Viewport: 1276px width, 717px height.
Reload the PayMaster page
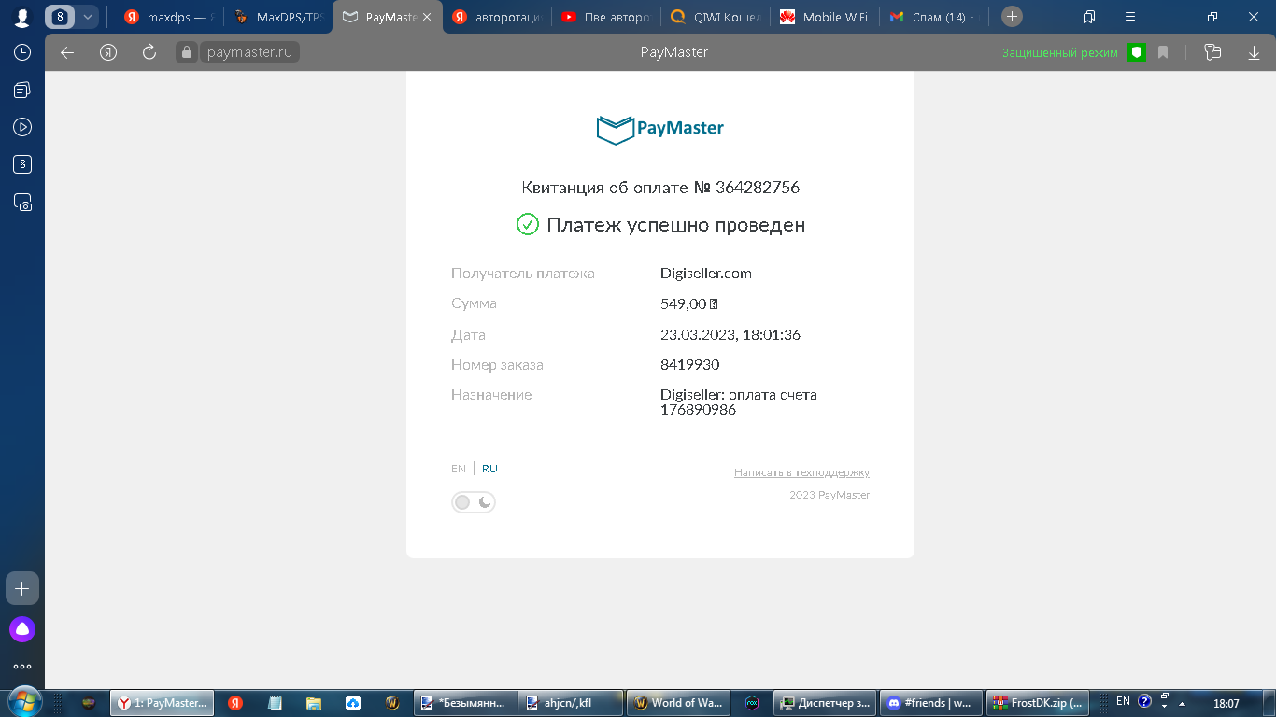point(149,52)
